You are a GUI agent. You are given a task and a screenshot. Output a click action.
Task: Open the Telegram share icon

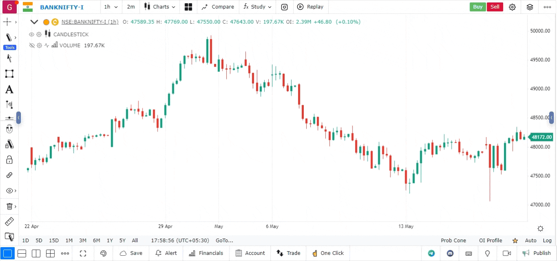coord(431,253)
